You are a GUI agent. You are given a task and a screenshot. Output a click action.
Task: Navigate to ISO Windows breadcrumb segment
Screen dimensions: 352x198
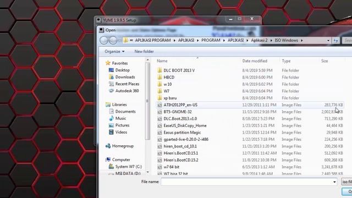point(286,40)
